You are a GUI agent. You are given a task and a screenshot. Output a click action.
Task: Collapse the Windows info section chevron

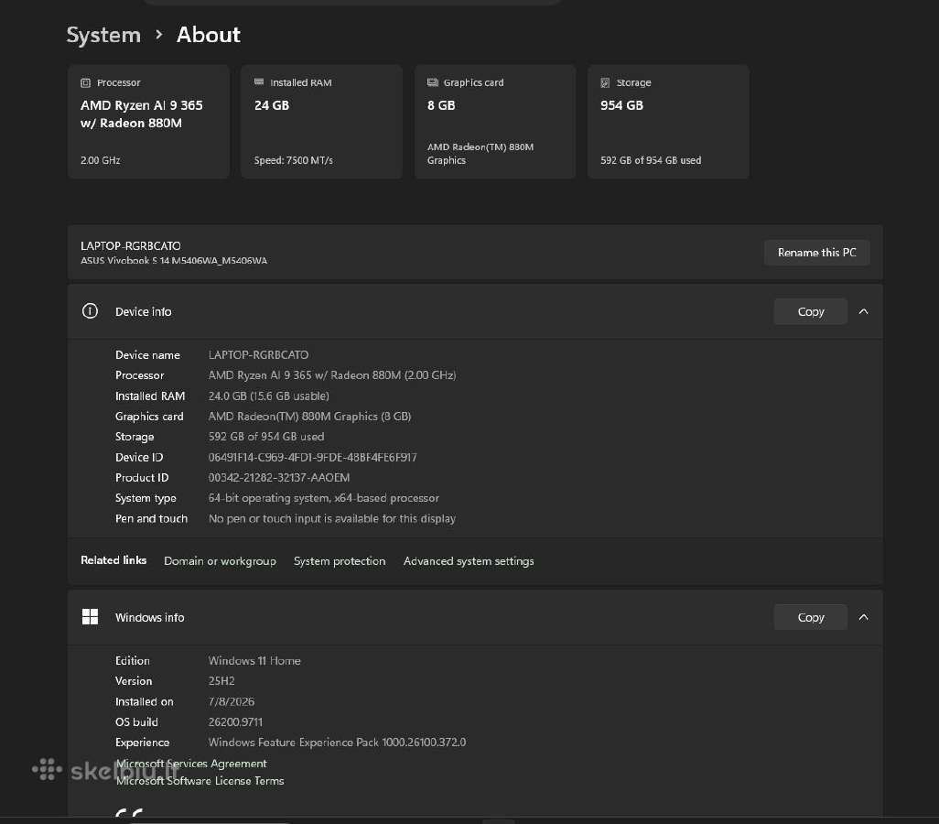coord(864,617)
